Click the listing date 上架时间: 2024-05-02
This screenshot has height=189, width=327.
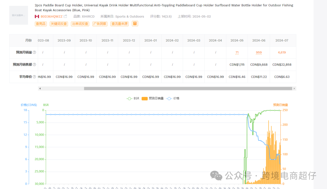[194, 16]
